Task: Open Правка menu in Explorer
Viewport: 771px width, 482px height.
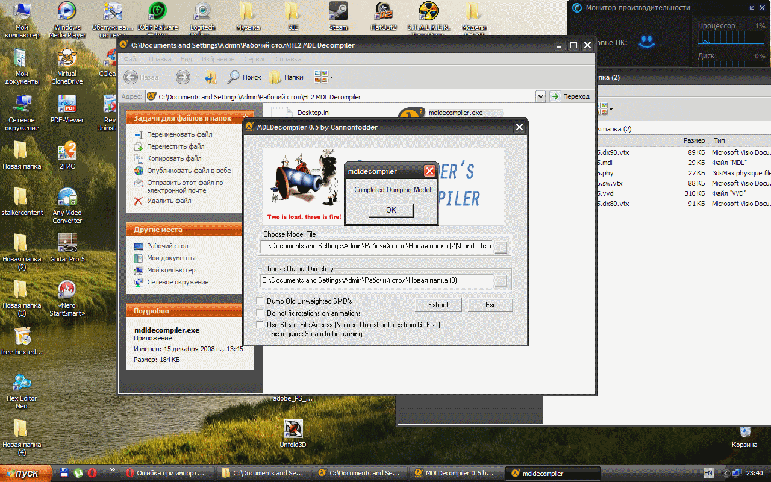Action: (x=160, y=59)
